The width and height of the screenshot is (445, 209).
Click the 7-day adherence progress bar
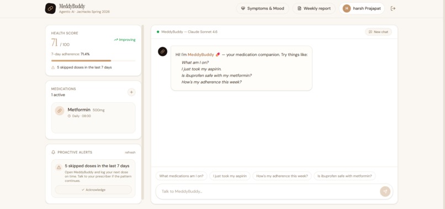pos(93,61)
